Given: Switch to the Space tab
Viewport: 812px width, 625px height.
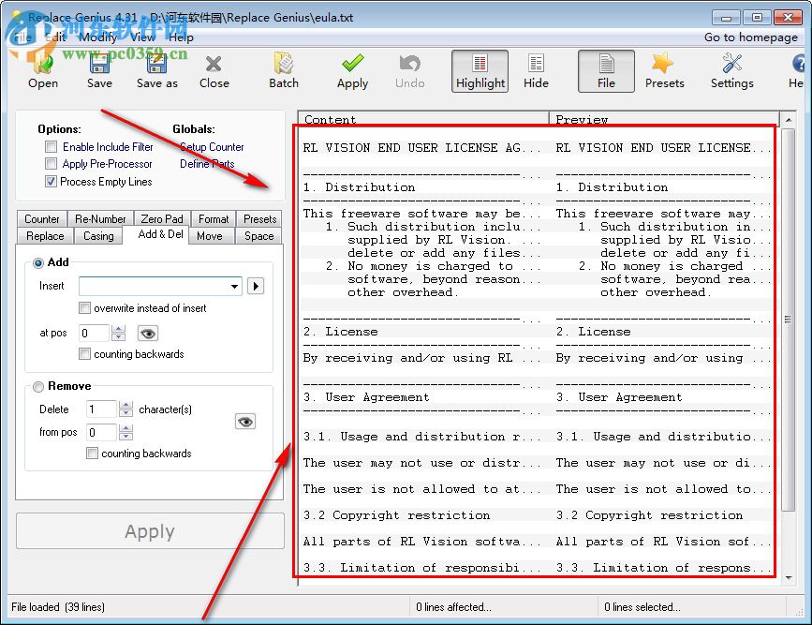Looking at the screenshot, I should pyautogui.click(x=258, y=236).
